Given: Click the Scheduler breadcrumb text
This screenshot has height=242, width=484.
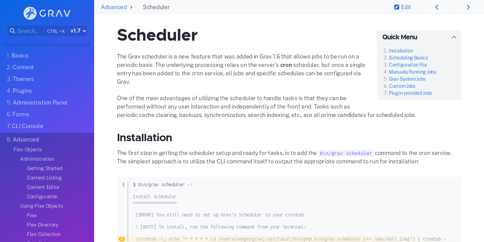Looking at the screenshot, I should [x=156, y=7].
